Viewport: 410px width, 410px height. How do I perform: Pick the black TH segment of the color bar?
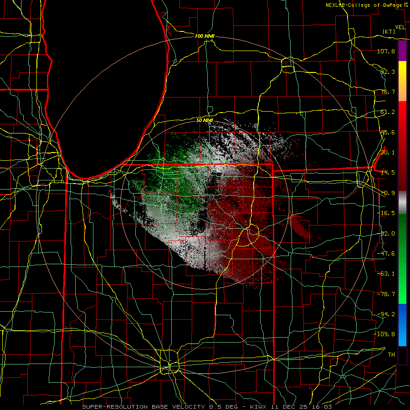402,355
